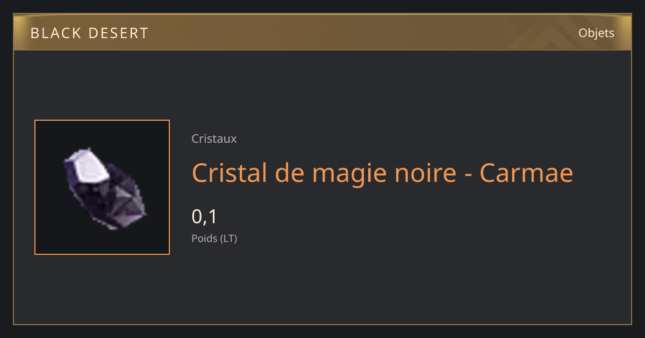This screenshot has width=645, height=338.
Task: Open the BLACK DESERT header title
Action: coord(89,33)
